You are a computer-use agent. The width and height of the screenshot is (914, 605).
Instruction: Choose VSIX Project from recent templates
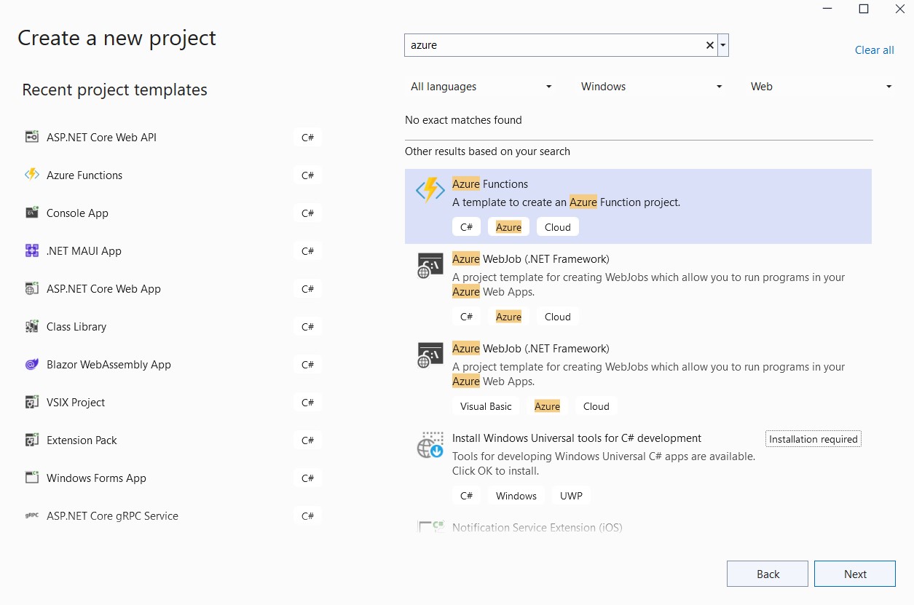point(173,402)
